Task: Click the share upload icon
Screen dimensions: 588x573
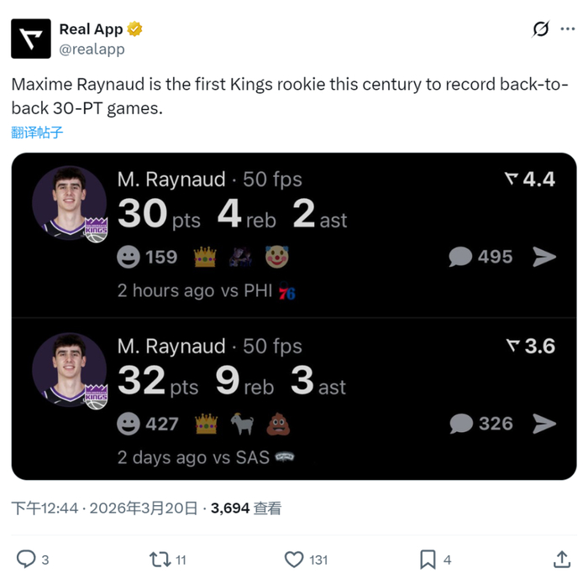Action: [562, 559]
